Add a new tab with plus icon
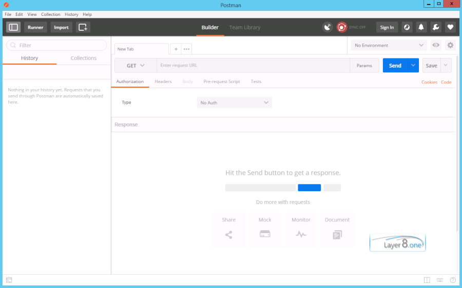This screenshot has height=288, width=462. click(176, 49)
